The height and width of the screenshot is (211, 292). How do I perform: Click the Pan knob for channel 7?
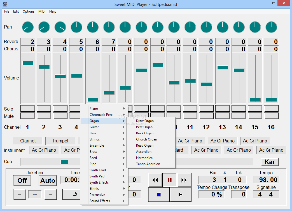(125, 27)
